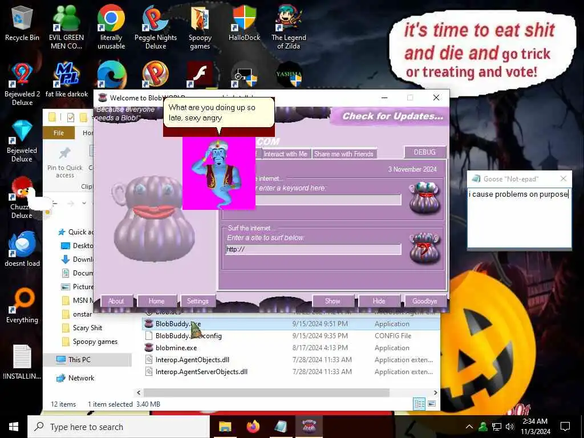Click the volume icon in the system tray

[x=510, y=427]
